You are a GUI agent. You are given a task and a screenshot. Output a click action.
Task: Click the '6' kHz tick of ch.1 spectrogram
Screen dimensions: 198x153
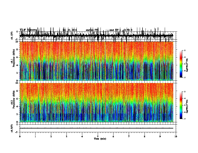(x=17, y=57)
